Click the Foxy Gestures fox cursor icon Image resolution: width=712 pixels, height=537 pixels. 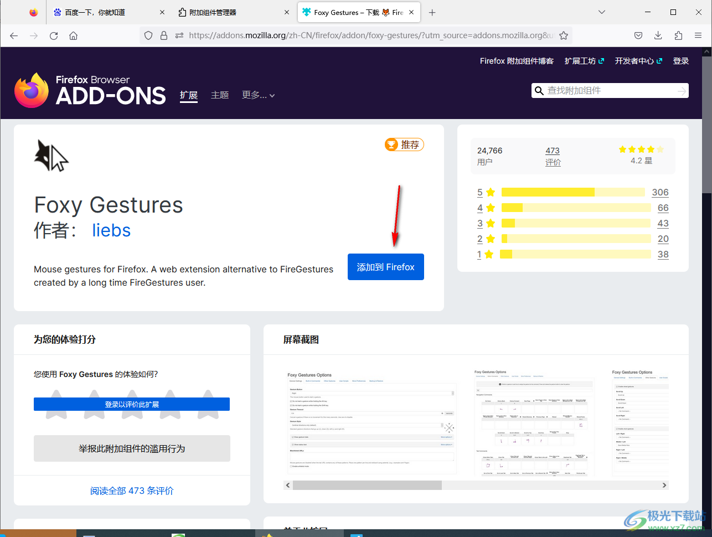point(51,156)
